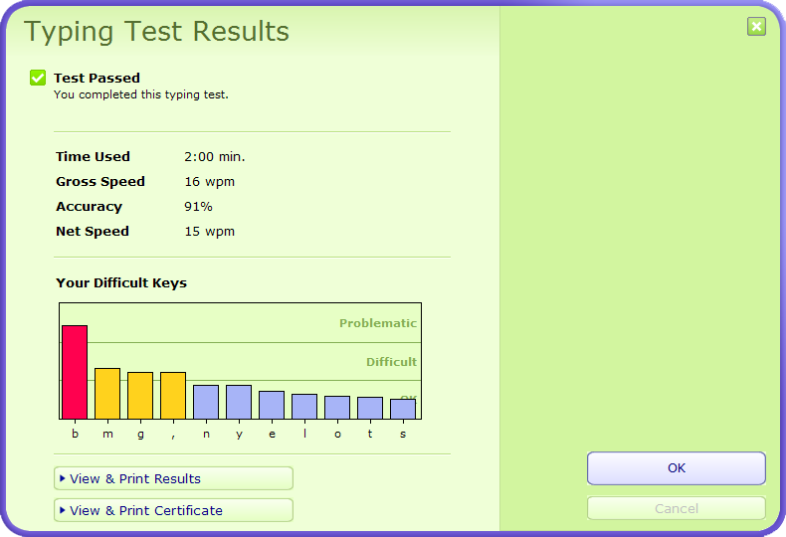Click the 'b' axis label

pos(76,434)
